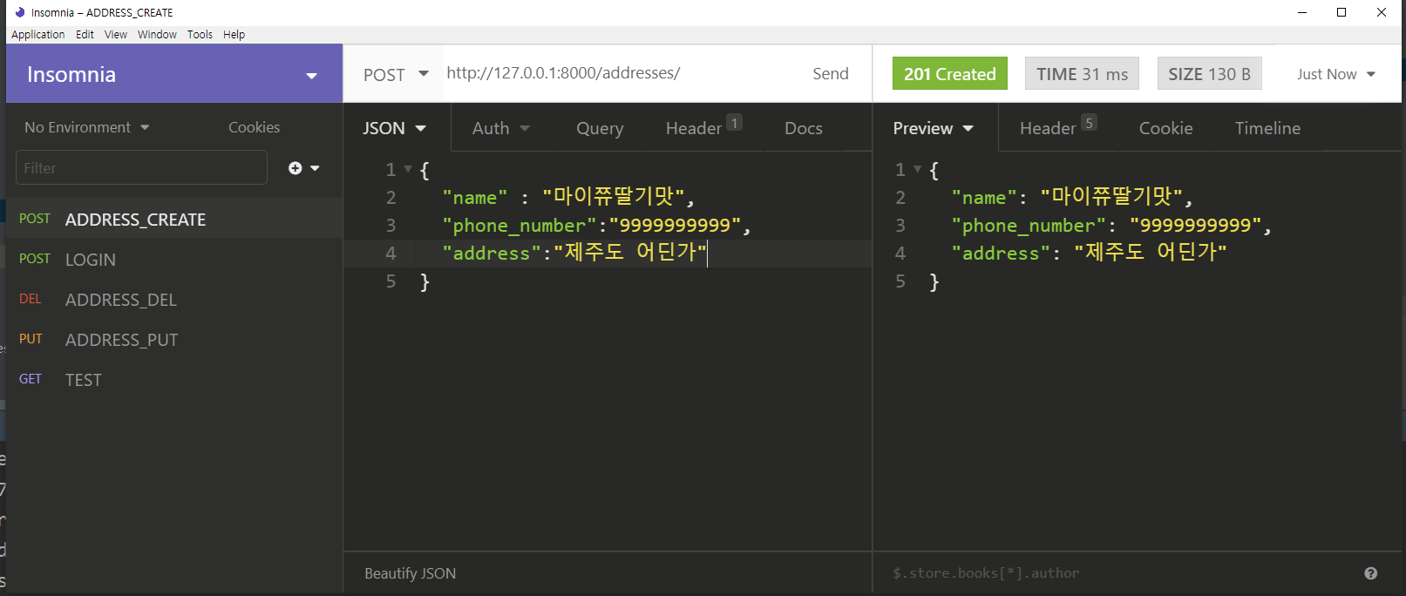Expand the Insomnia workspace dropdown
This screenshot has width=1406, height=596.
[311, 76]
